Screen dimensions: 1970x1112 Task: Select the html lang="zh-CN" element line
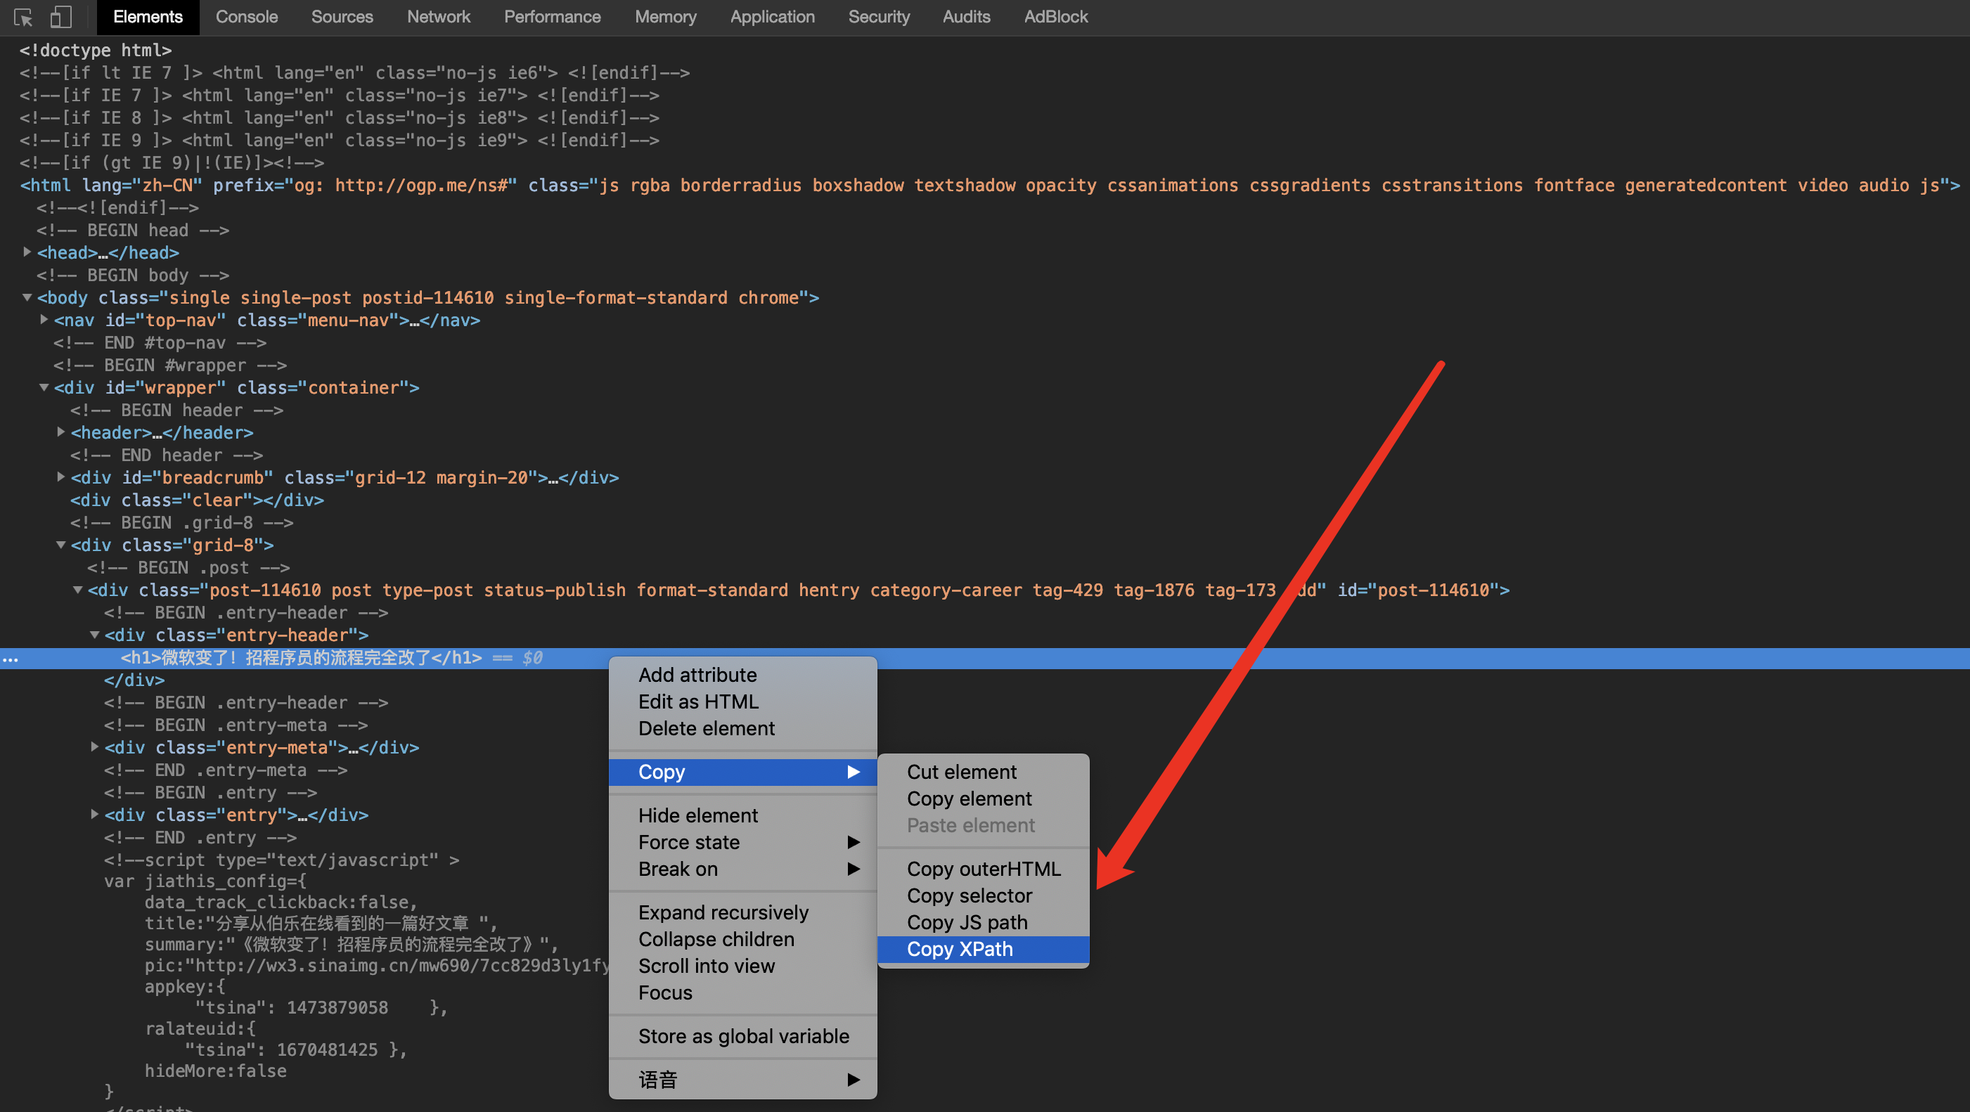tap(990, 185)
